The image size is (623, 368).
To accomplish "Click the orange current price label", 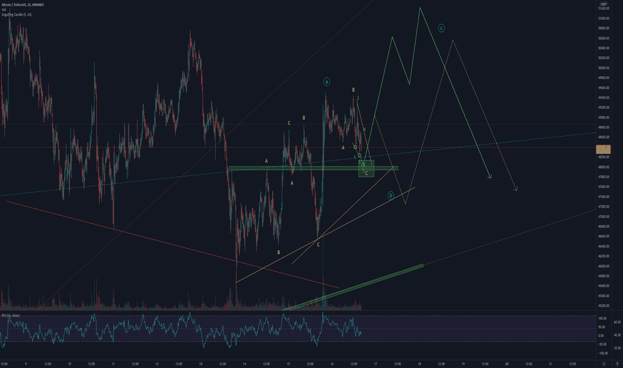I will coord(603,149).
